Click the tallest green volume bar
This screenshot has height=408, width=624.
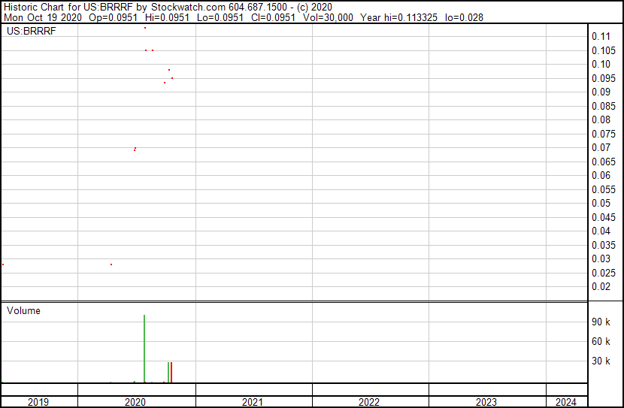(x=144, y=349)
